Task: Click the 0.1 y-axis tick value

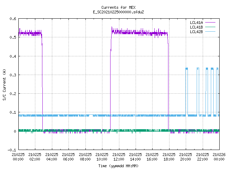Action: [13, 112]
